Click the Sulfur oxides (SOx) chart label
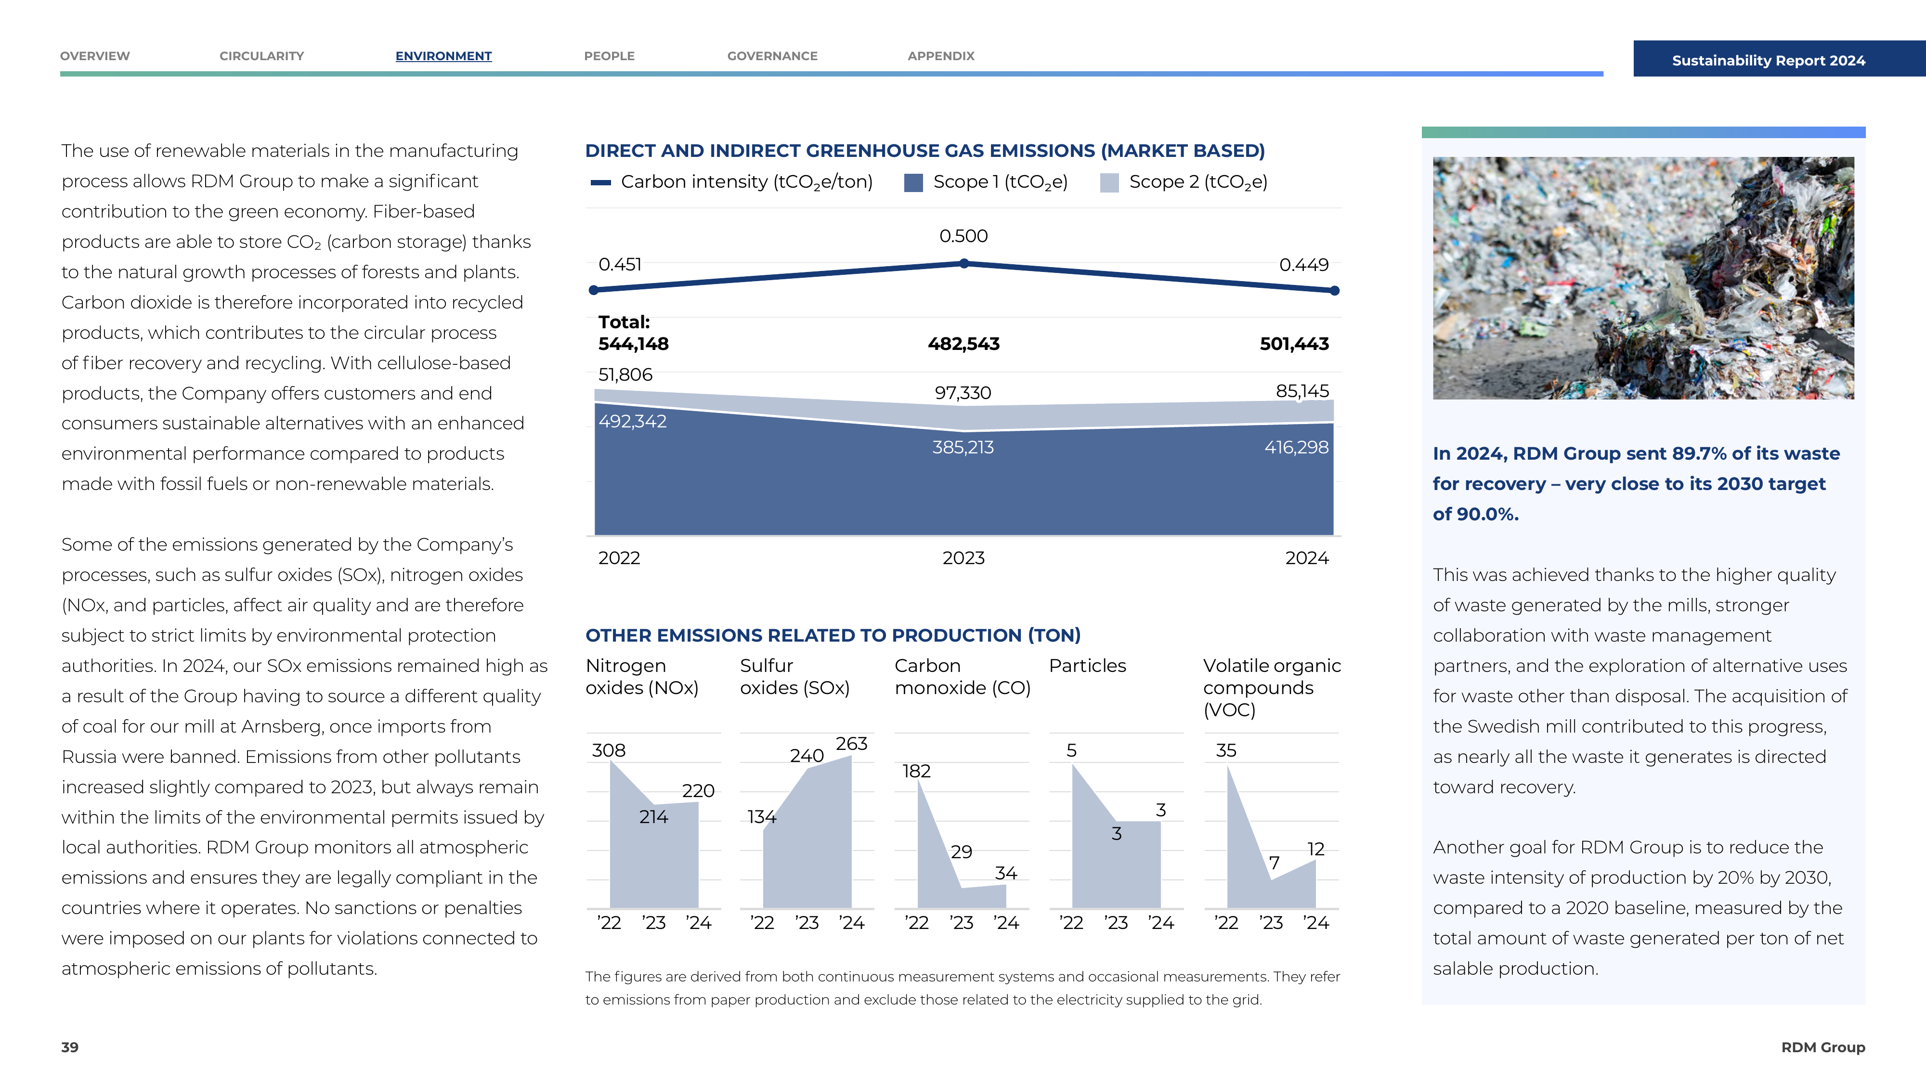The height and width of the screenshot is (1083, 1926). (795, 676)
